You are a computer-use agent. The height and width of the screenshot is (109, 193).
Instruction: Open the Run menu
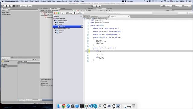[54, 1]
